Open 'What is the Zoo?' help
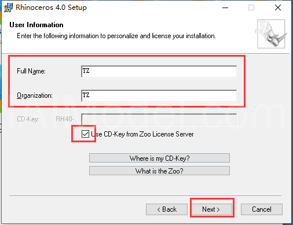 [x=159, y=171]
